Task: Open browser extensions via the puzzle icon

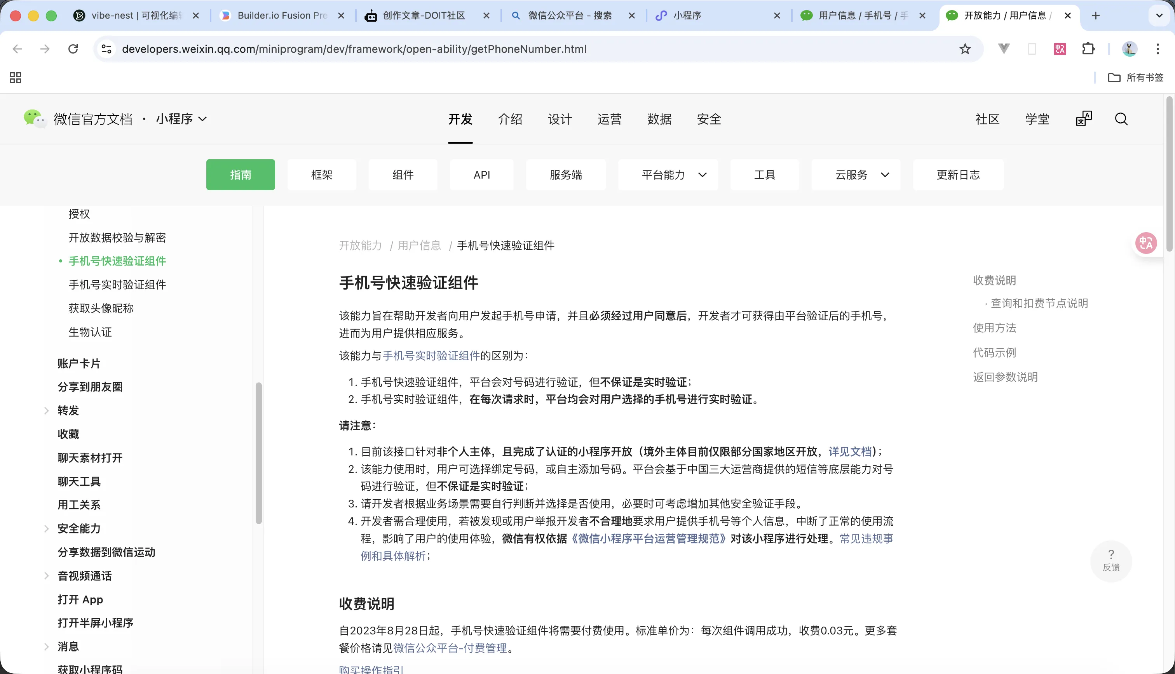Action: click(x=1089, y=49)
